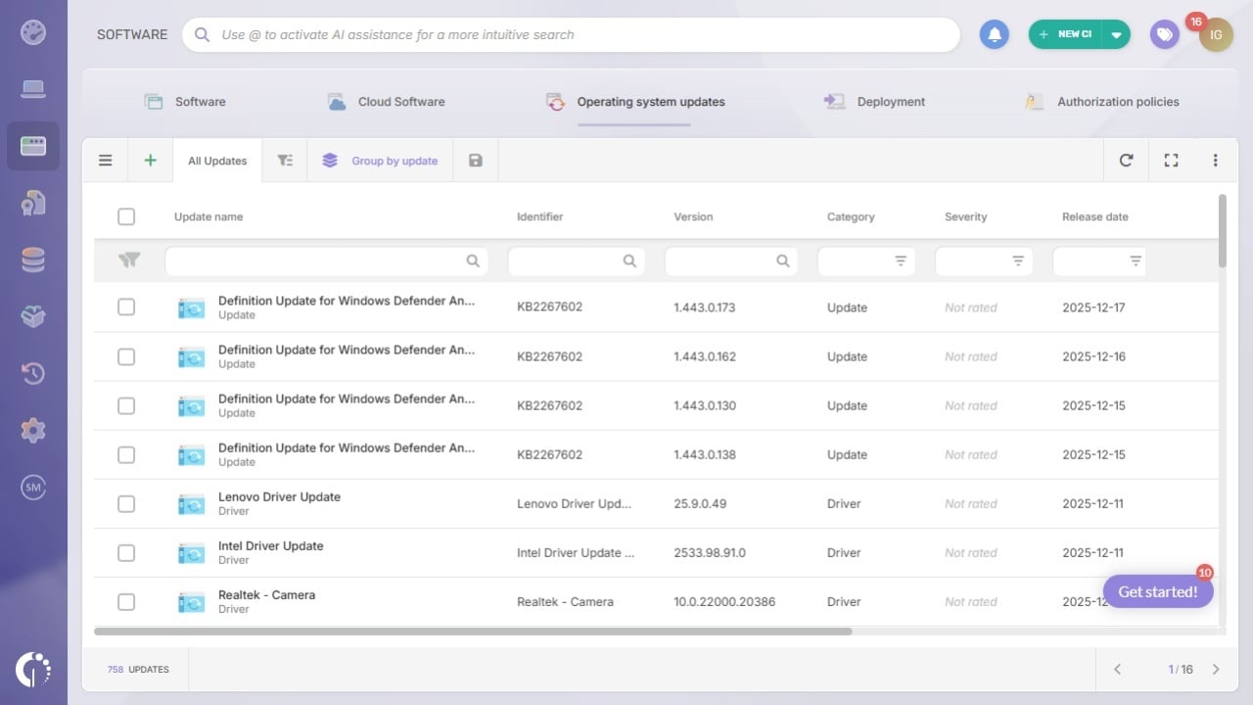This screenshot has width=1253, height=705.
Task: Check the select-all checkbox in the table header
Action: coord(126,216)
